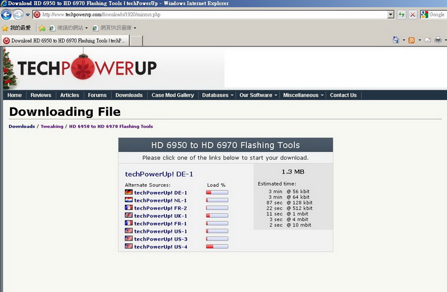447x292 pixels.
Task: Click the RSS feeds icon
Action: 411,40
